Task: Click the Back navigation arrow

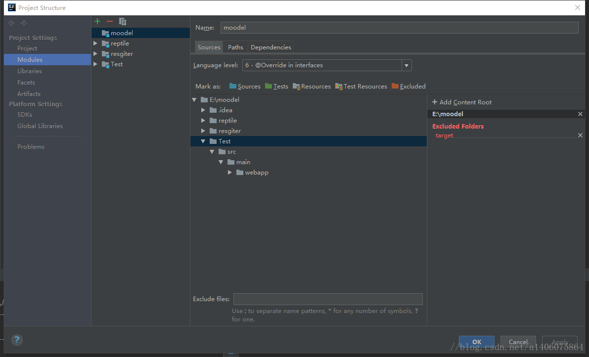Action: coord(11,23)
